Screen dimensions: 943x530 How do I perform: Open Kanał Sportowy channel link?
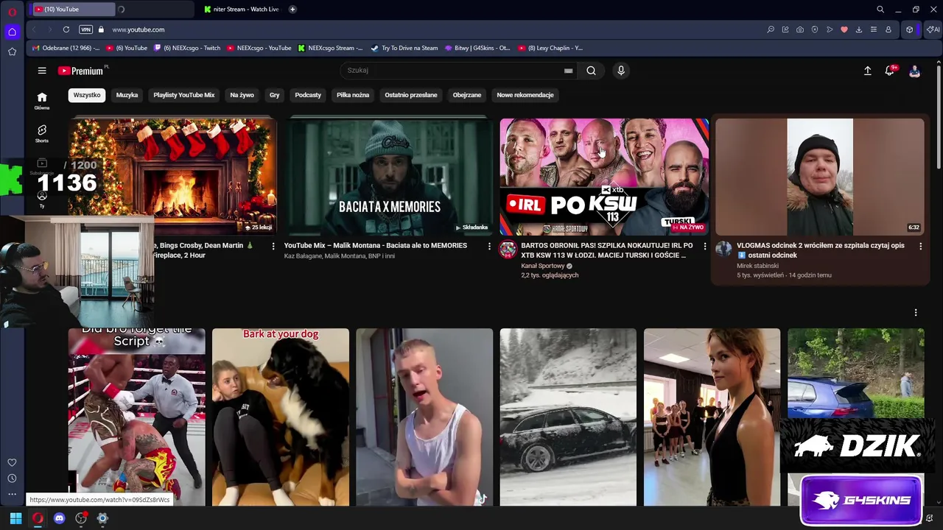[543, 266]
